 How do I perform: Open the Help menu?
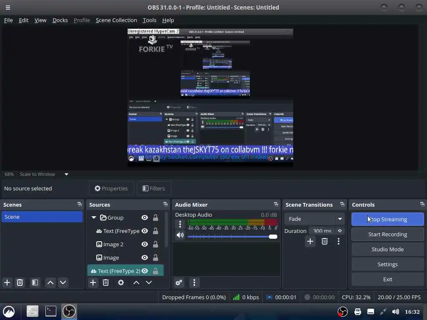[x=168, y=20]
